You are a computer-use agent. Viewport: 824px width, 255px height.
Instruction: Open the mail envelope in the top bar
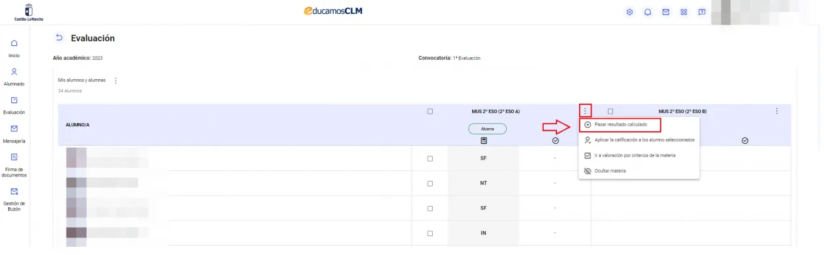coord(666,12)
